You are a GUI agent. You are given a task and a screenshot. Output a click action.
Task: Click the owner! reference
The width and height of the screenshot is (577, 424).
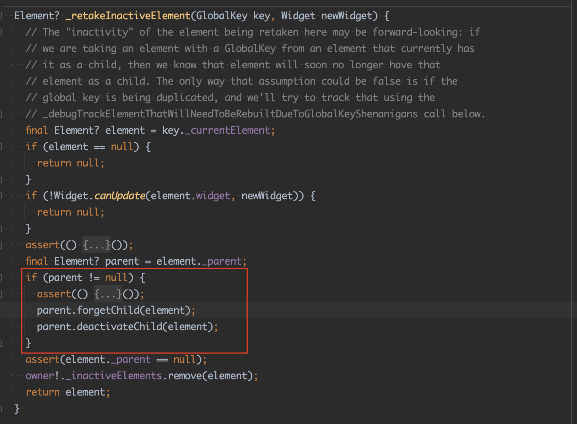pos(43,376)
